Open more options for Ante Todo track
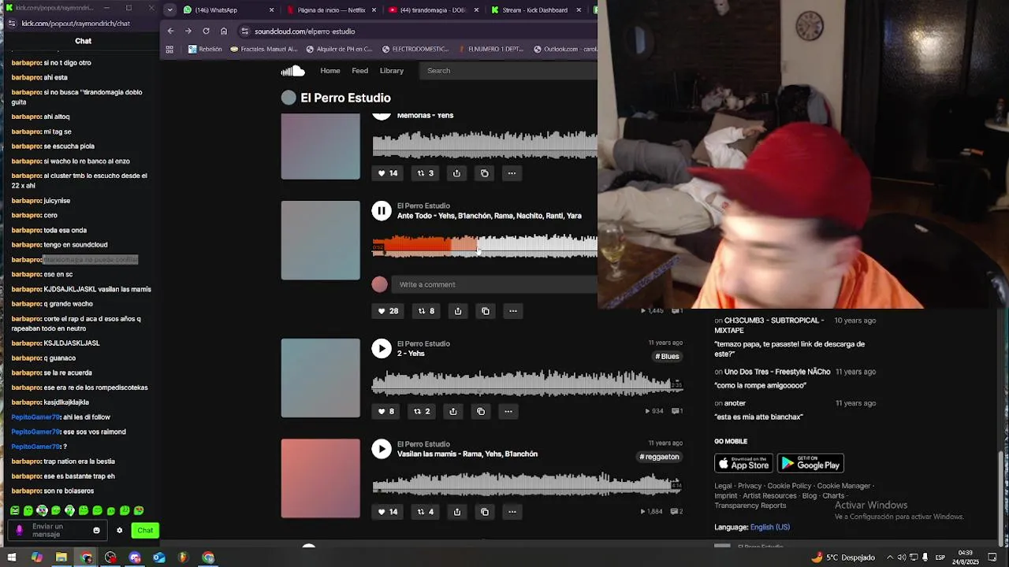1009x567 pixels. [x=513, y=311]
